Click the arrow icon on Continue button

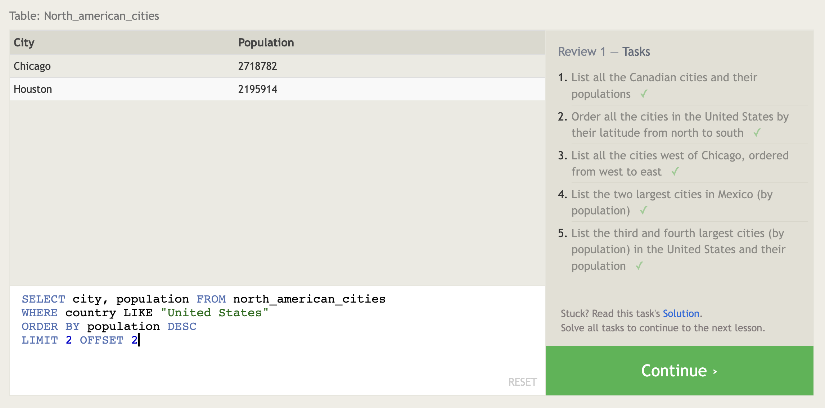coord(715,371)
